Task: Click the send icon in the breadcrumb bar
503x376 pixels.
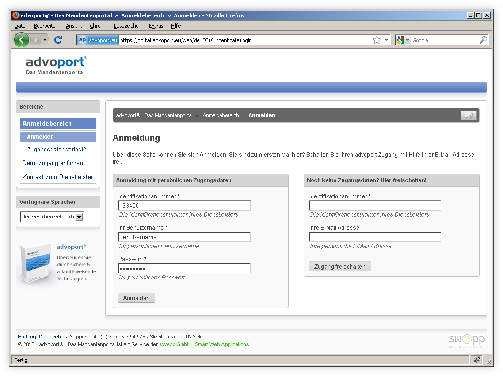Action: pyautogui.click(x=469, y=115)
